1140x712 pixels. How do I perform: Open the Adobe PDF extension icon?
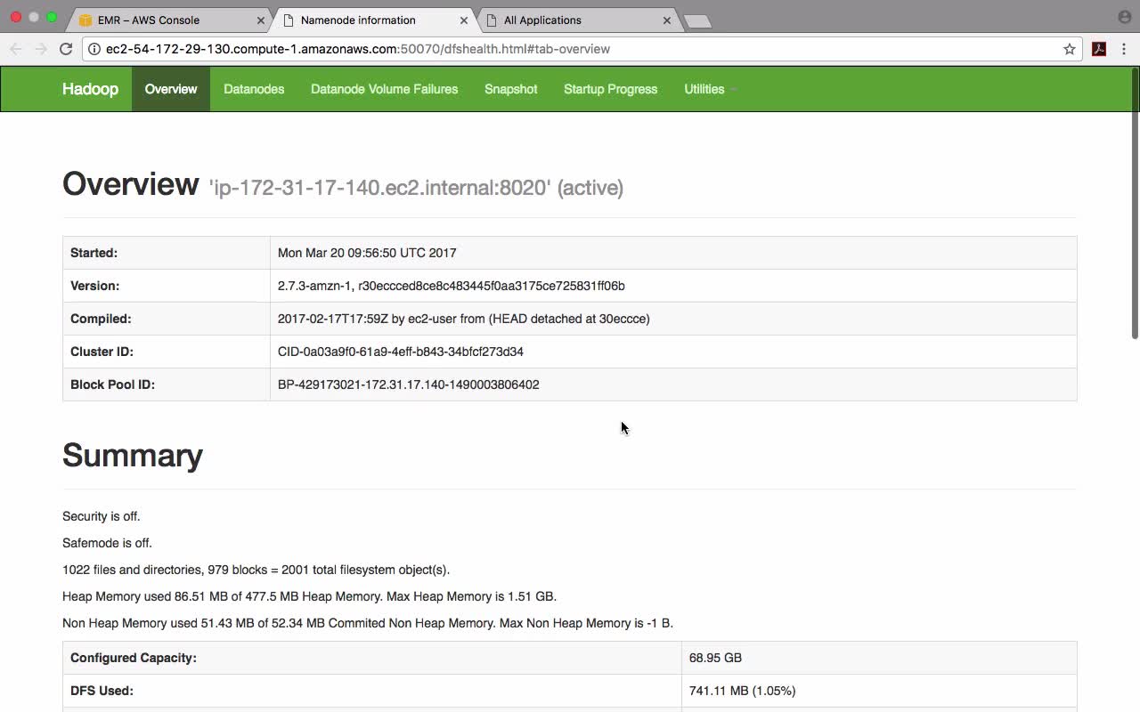1099,49
